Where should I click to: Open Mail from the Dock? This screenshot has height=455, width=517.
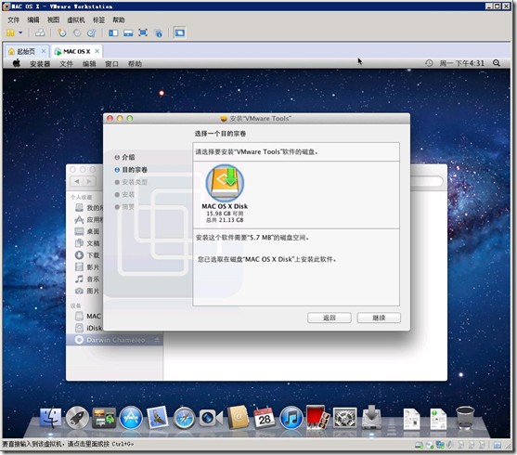click(x=157, y=417)
